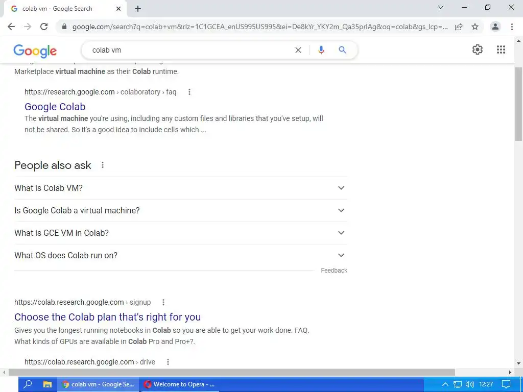Open the Google apps grid
Image resolution: width=523 pixels, height=392 pixels.
point(501,50)
